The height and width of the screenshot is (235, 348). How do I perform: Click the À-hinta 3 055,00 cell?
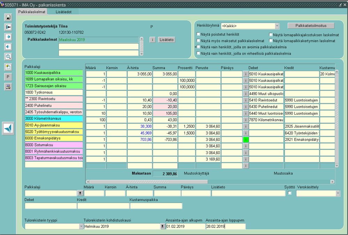140,74
